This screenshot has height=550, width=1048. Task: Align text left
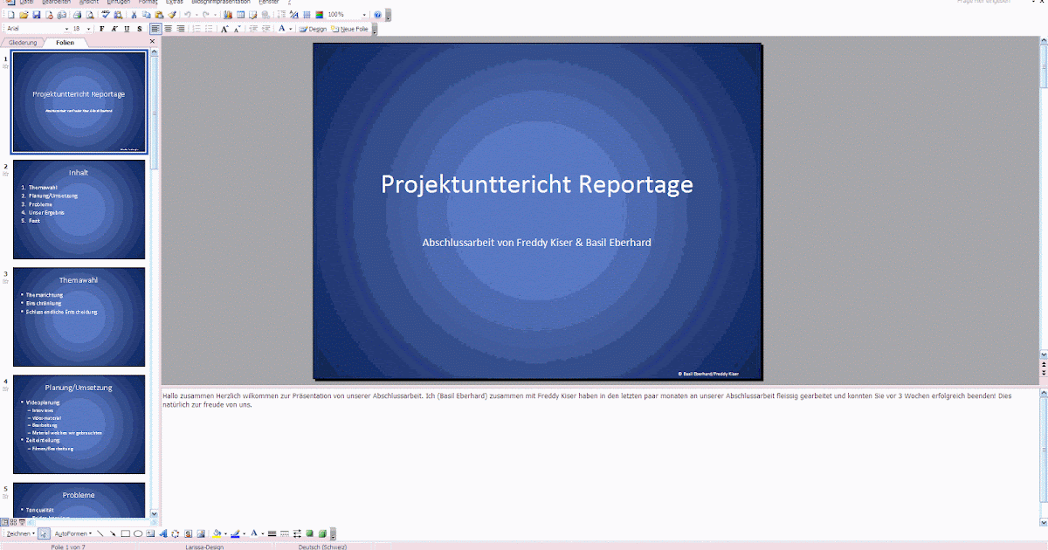[155, 29]
